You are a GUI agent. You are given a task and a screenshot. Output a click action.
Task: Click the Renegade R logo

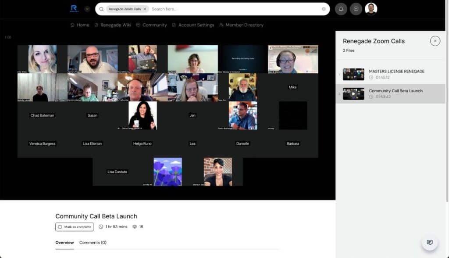coord(74,9)
